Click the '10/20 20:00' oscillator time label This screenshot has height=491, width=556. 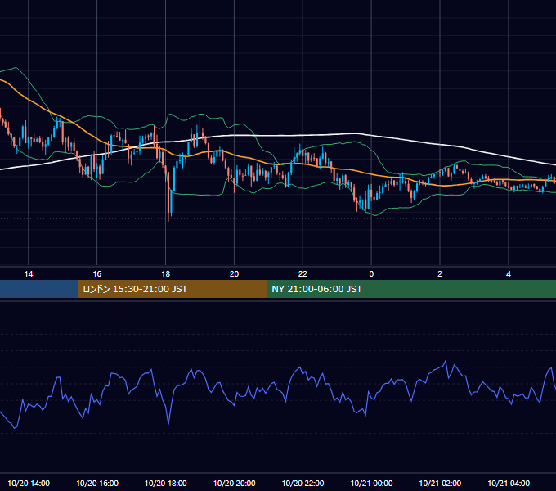234,483
